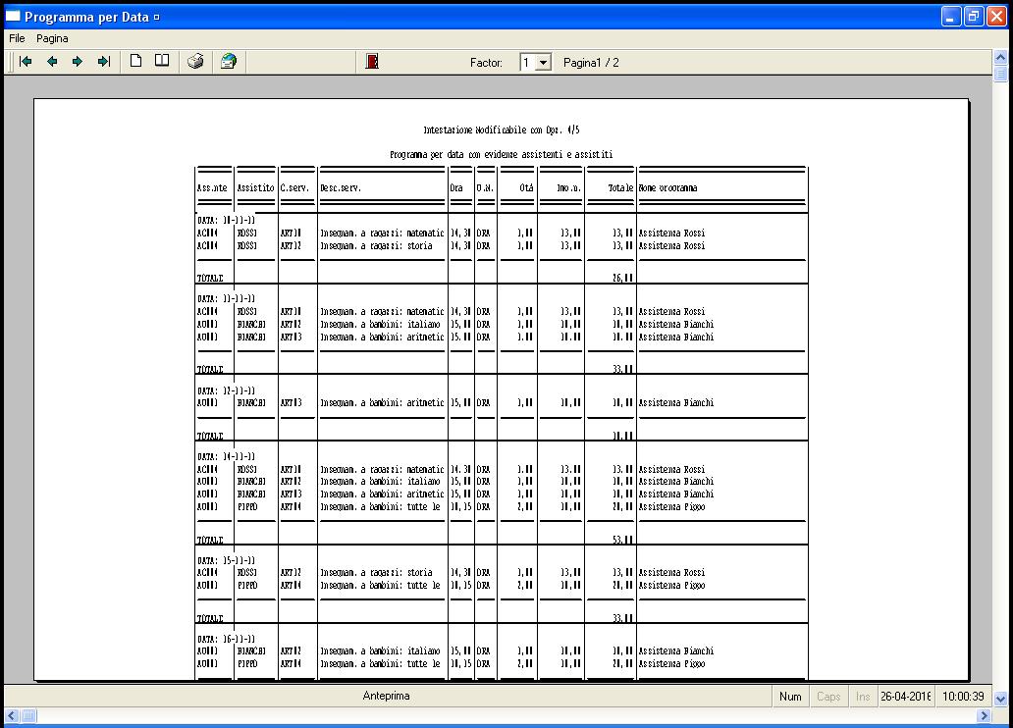Click the date 26-04-2016 in the status bar
Screen dimensions: 1013x728
(906, 697)
